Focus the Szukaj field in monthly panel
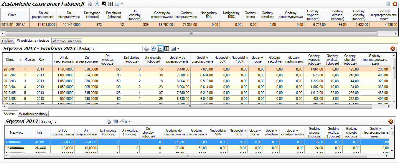399x163 pixels. [x=119, y=48]
